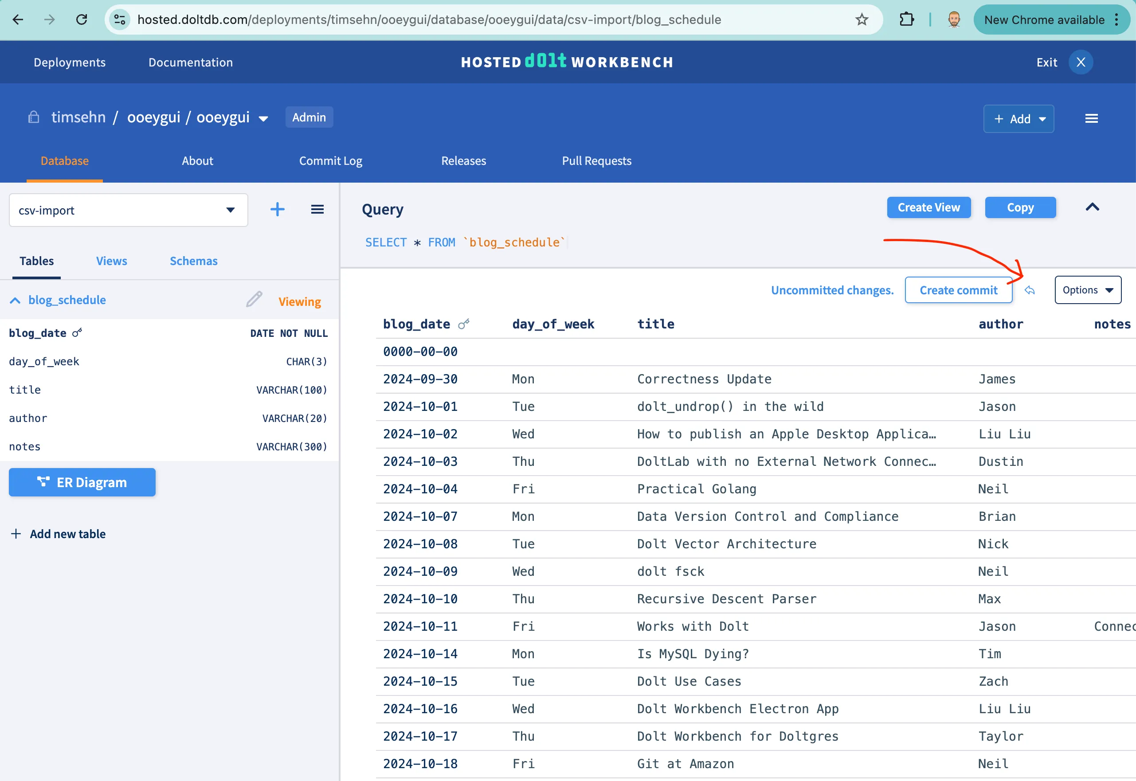The width and height of the screenshot is (1136, 781).
Task: Switch to the Commit Log tab
Action: [x=330, y=160]
